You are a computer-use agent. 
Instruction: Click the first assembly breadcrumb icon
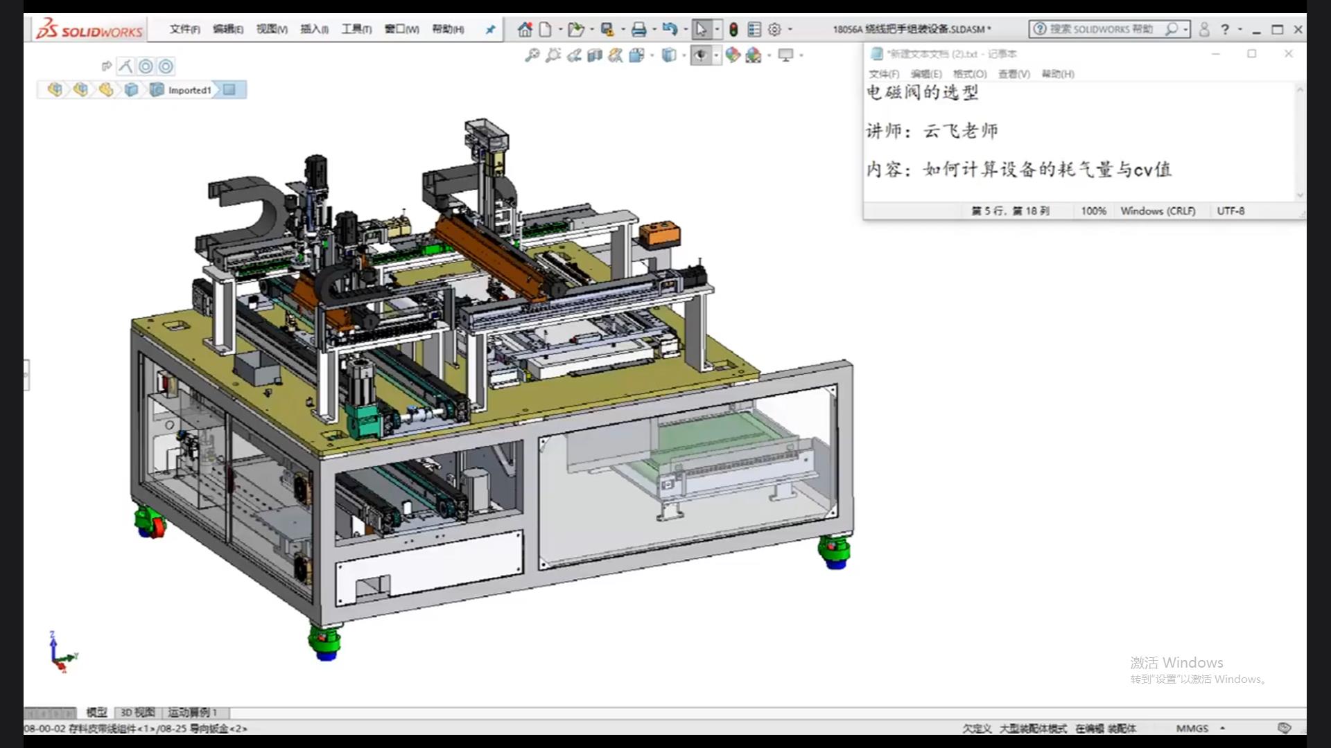coord(55,89)
